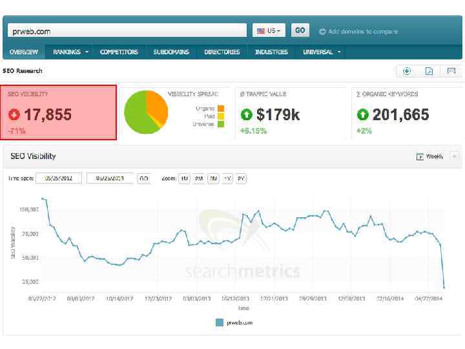
Task: Select the 201,665 organic keywords figure
Action: [400, 114]
